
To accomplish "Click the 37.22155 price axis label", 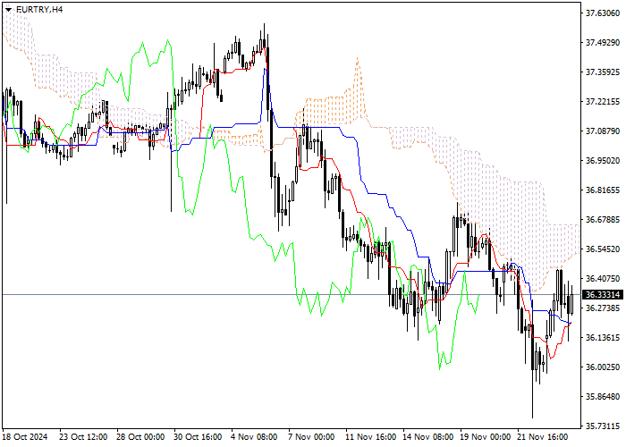I will pyautogui.click(x=603, y=102).
